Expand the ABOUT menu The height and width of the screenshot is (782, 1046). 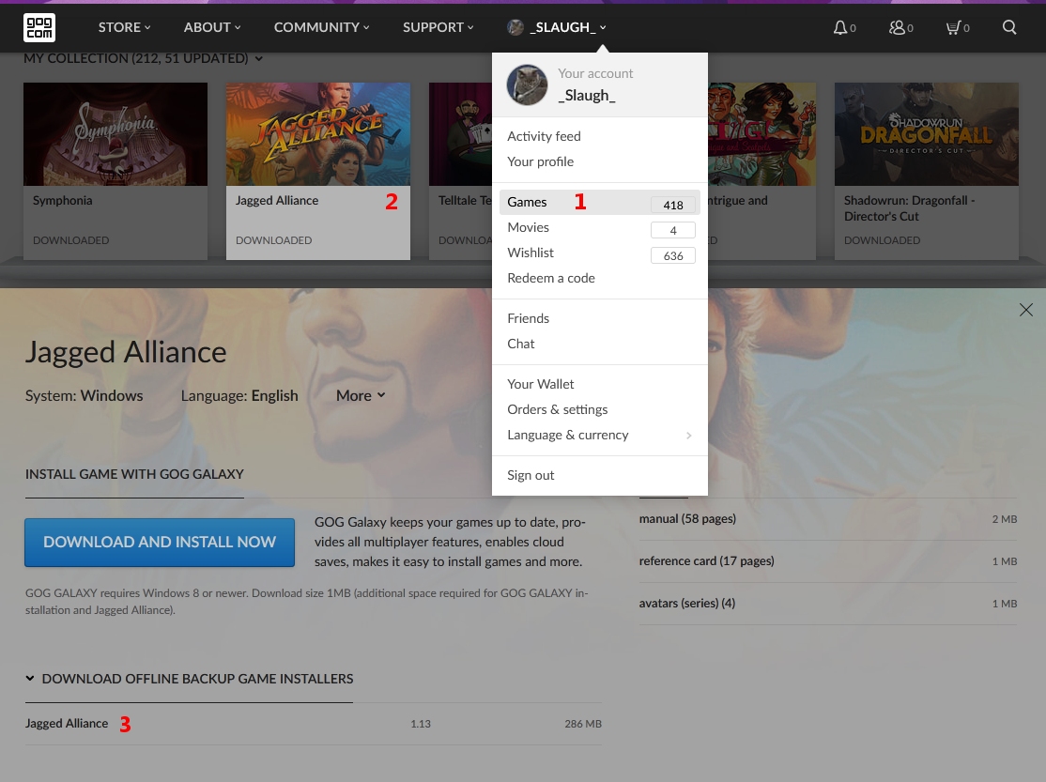(212, 27)
